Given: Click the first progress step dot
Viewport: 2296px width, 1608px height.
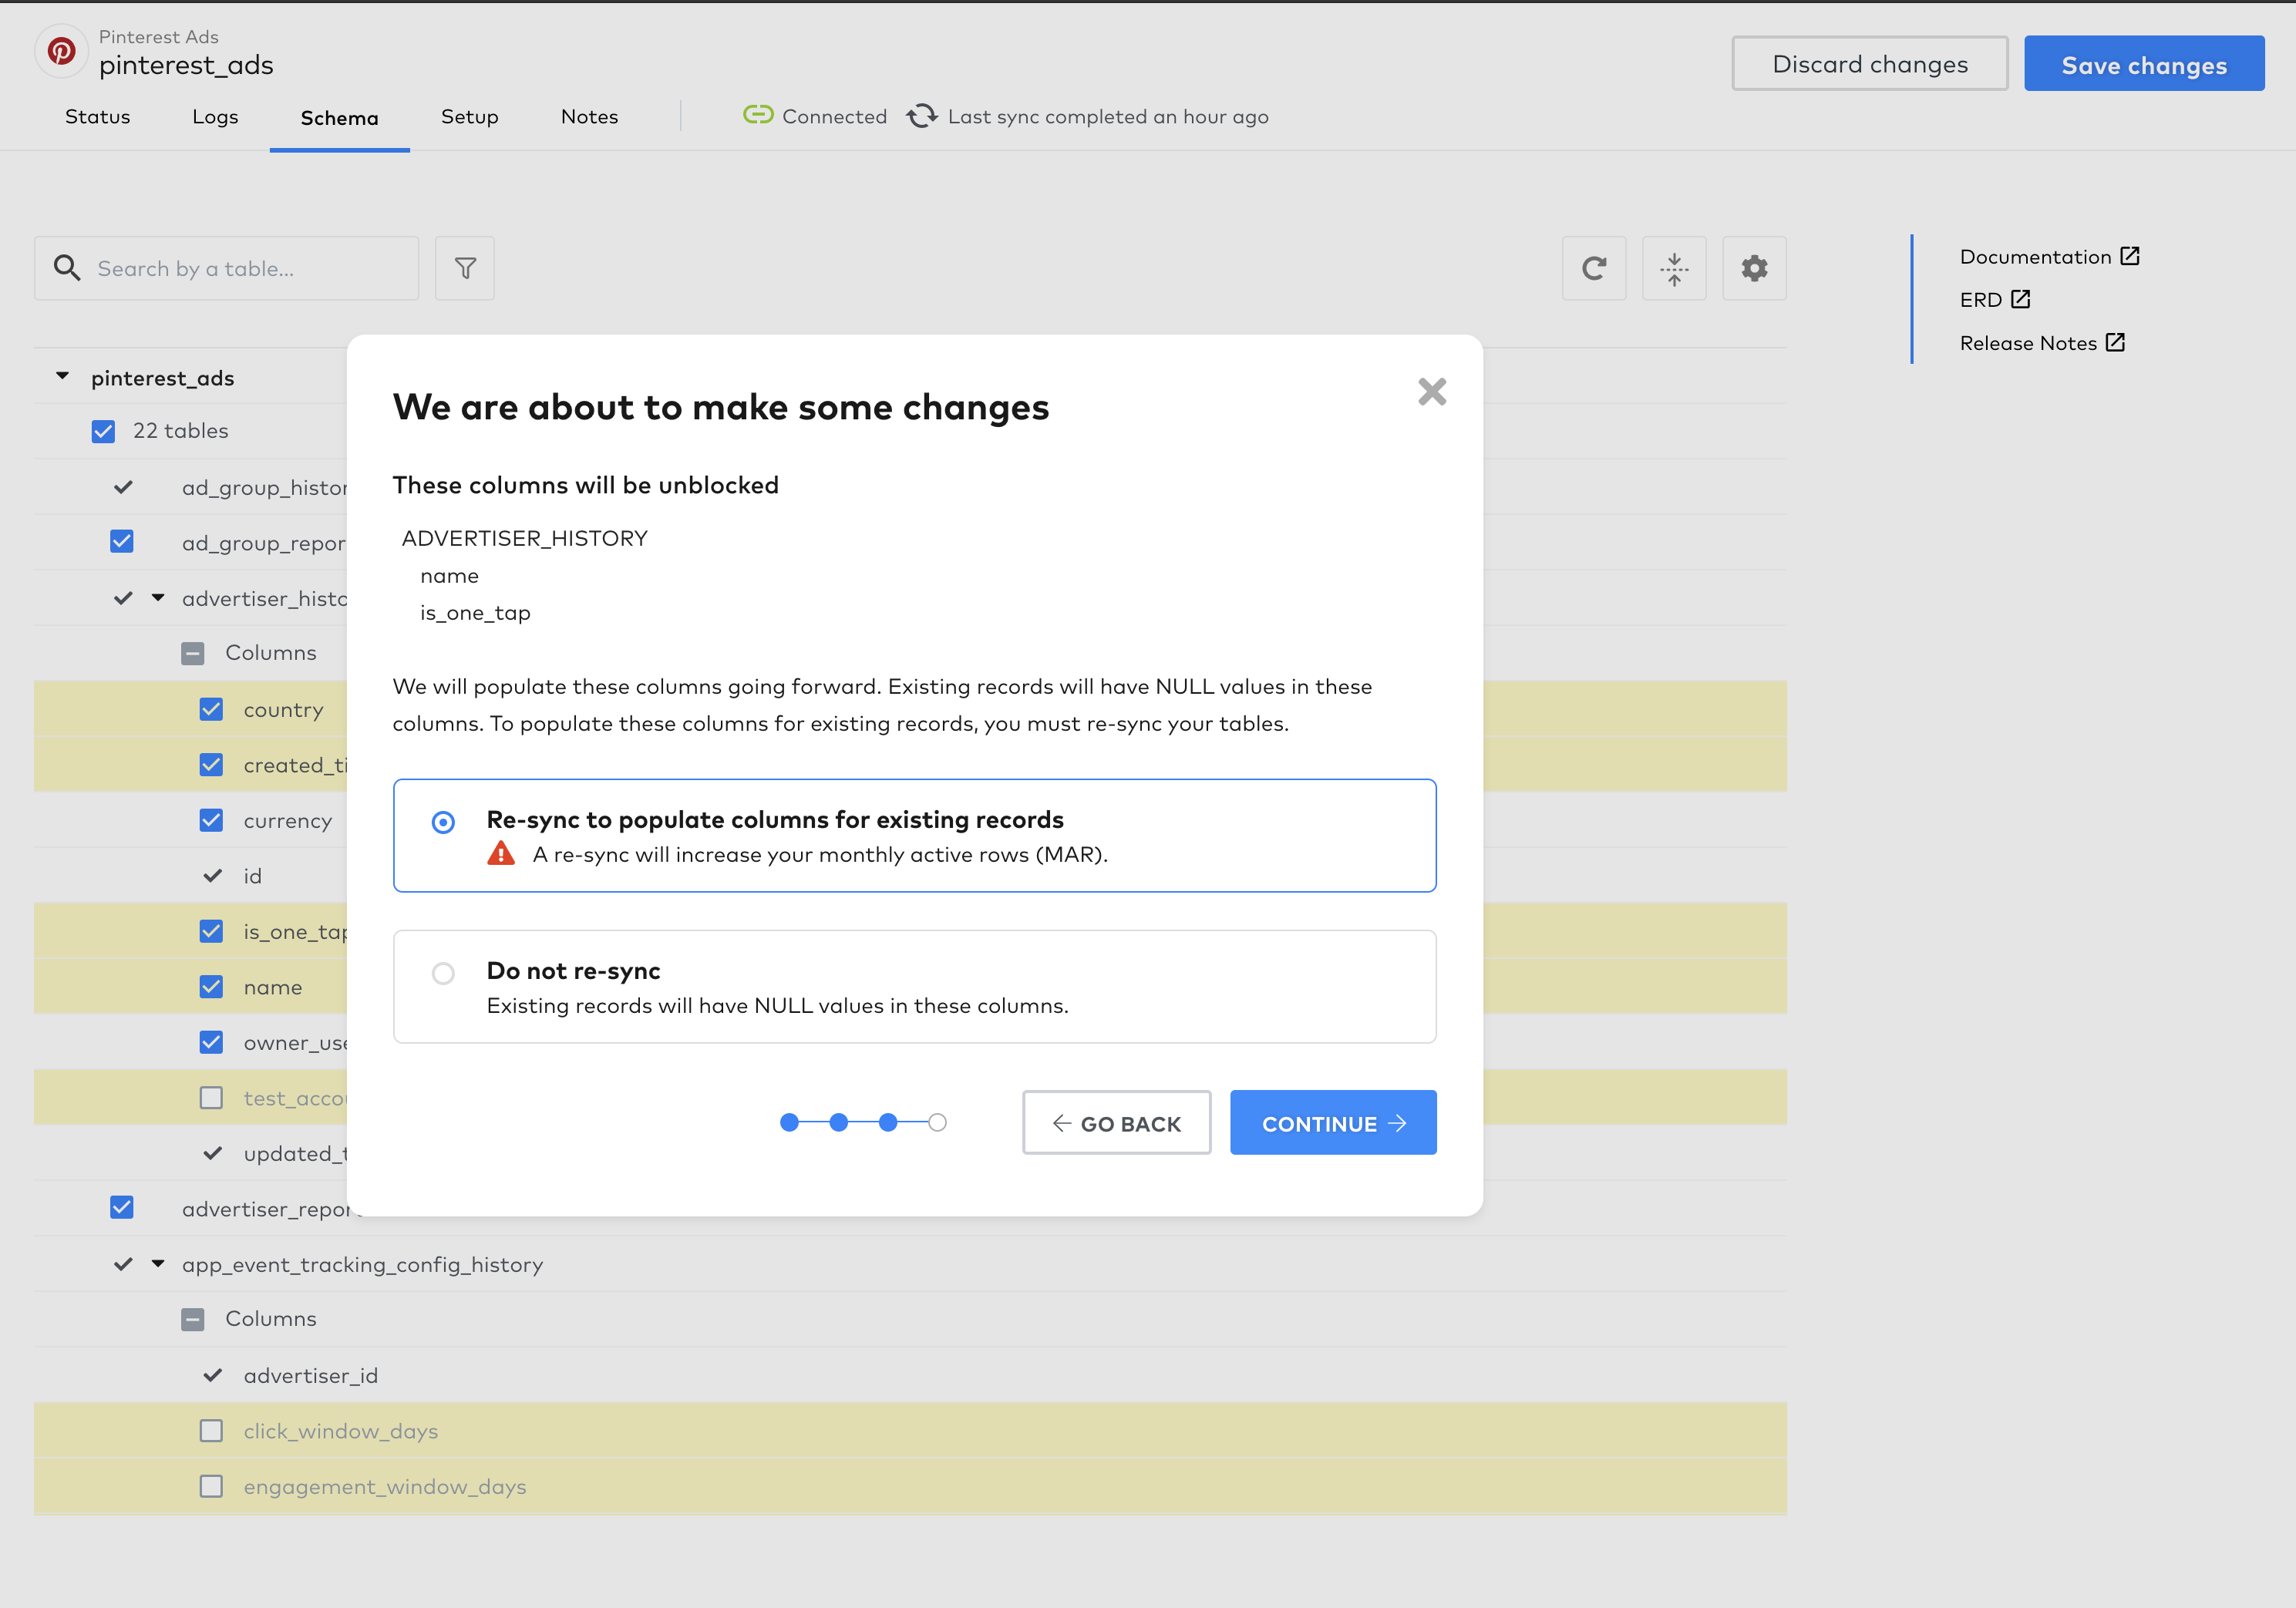Looking at the screenshot, I should [x=789, y=1122].
